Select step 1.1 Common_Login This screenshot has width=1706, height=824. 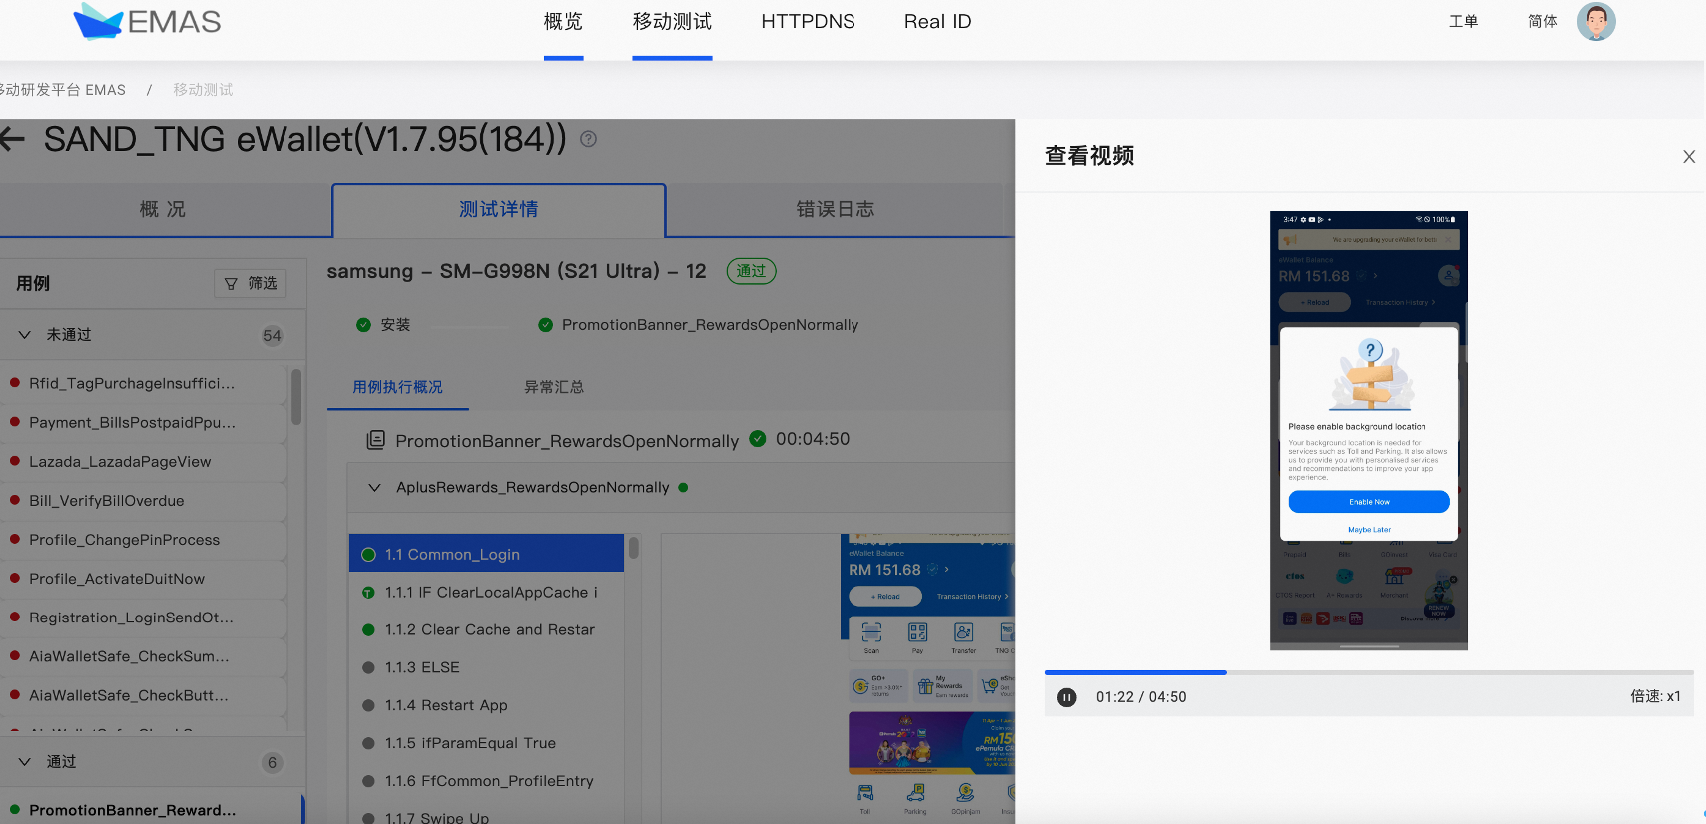[x=486, y=554]
